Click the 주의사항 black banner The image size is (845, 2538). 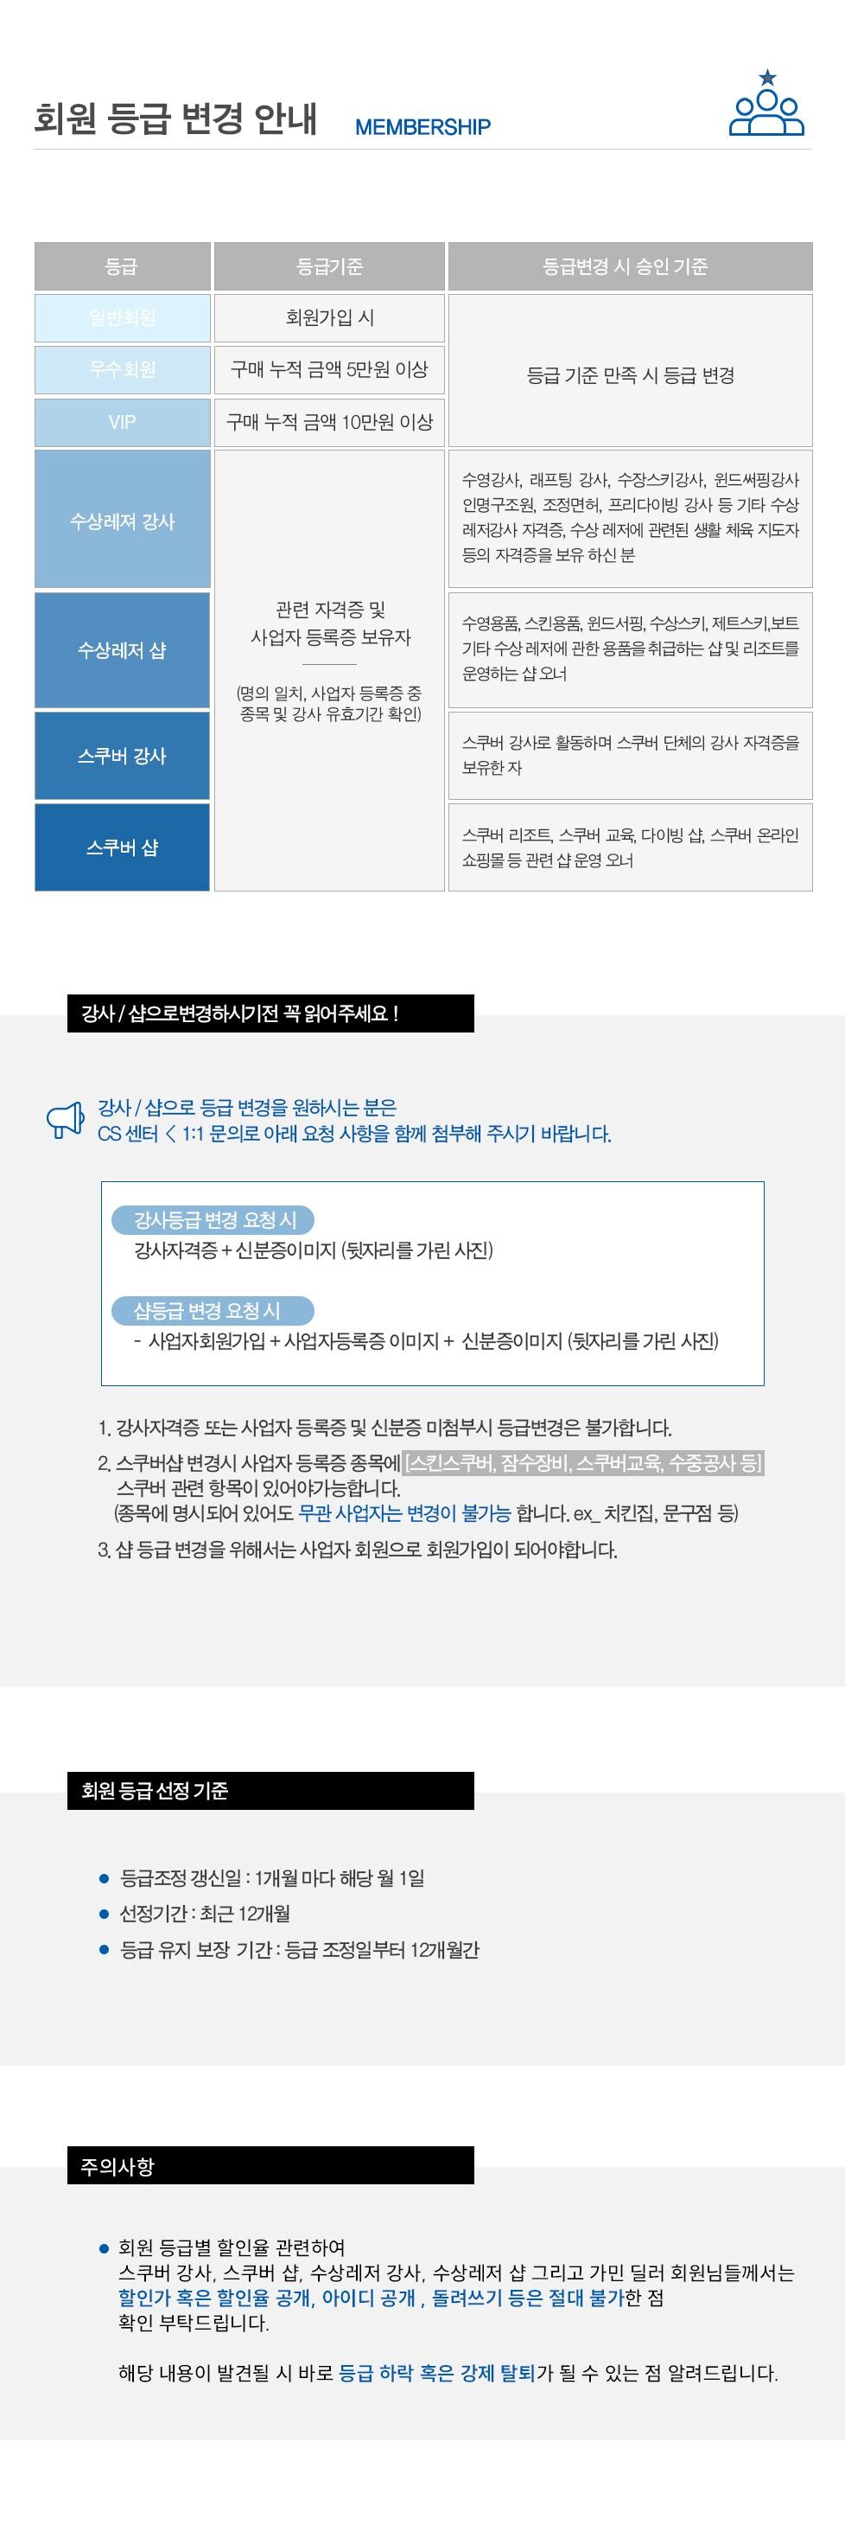pos(270,2165)
